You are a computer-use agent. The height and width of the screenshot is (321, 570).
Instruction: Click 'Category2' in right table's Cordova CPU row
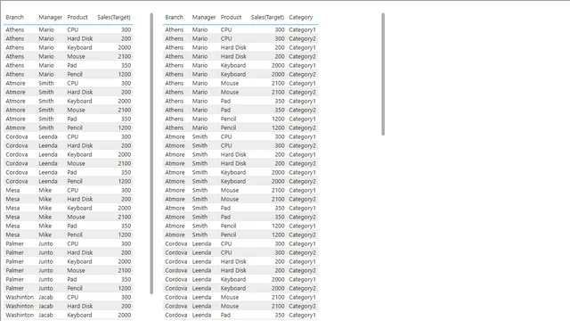[x=302, y=252]
